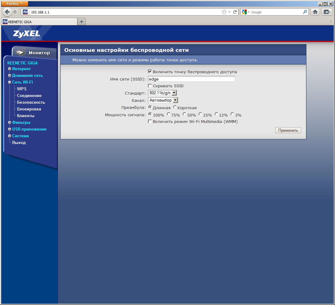This screenshot has width=335, height=305.
Task: Click the magnifier search icon
Action: (x=305, y=12)
